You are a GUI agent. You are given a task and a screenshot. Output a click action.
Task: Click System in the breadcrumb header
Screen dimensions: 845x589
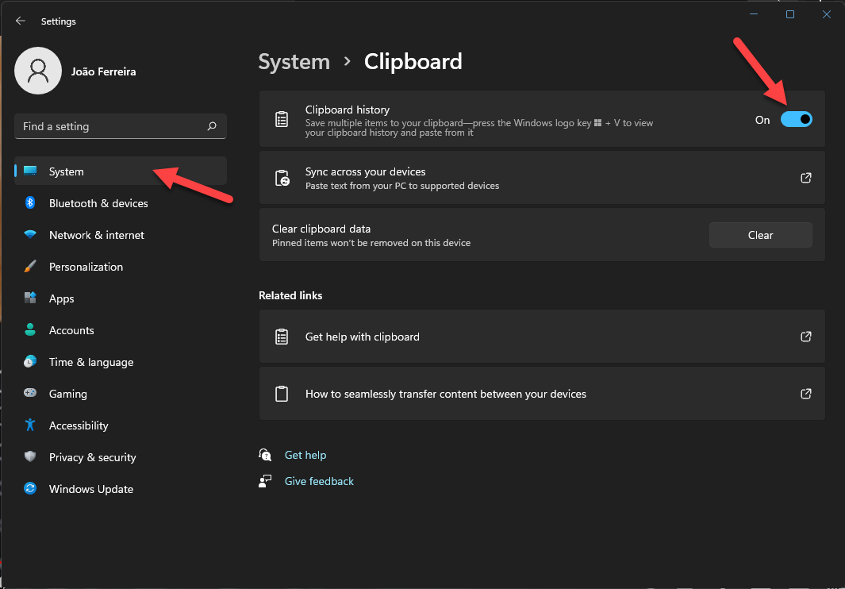point(294,62)
